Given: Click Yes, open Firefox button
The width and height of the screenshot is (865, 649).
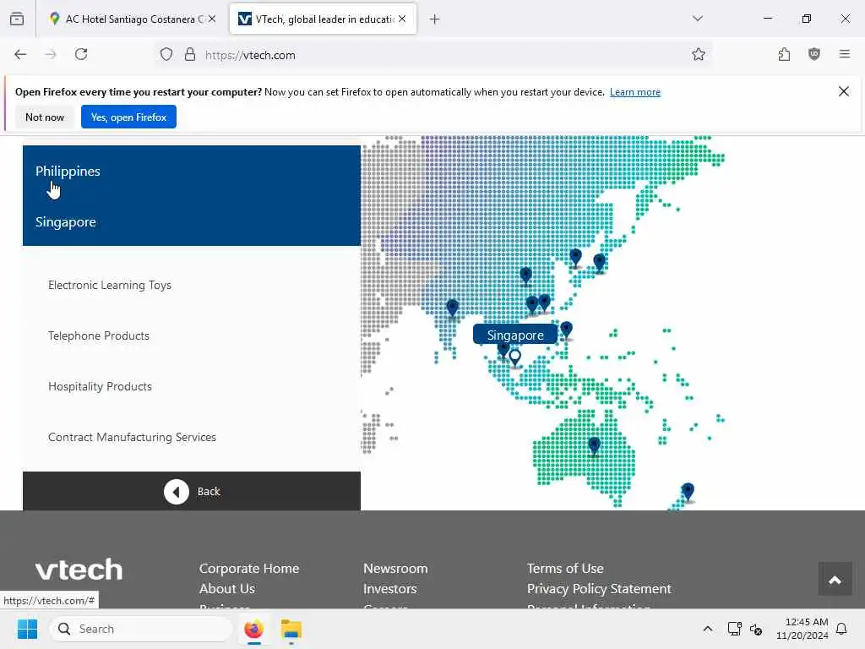Looking at the screenshot, I should click(128, 117).
